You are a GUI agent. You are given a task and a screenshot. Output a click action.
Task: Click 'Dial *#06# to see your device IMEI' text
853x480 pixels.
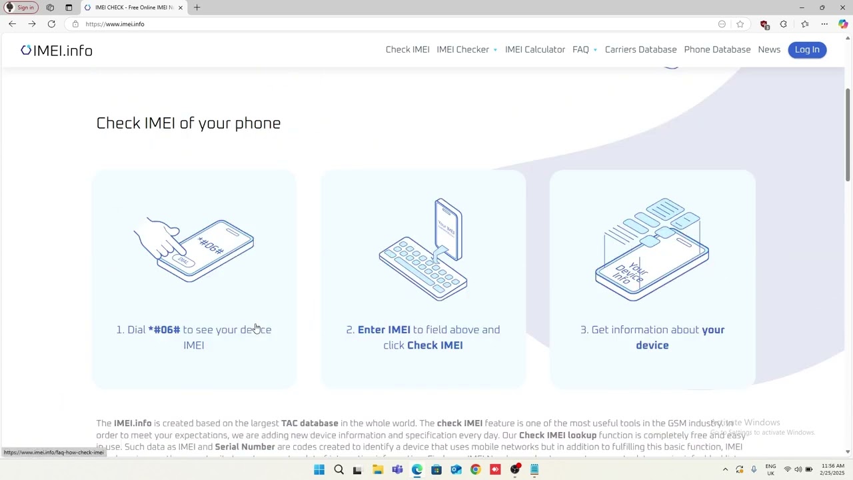point(194,337)
